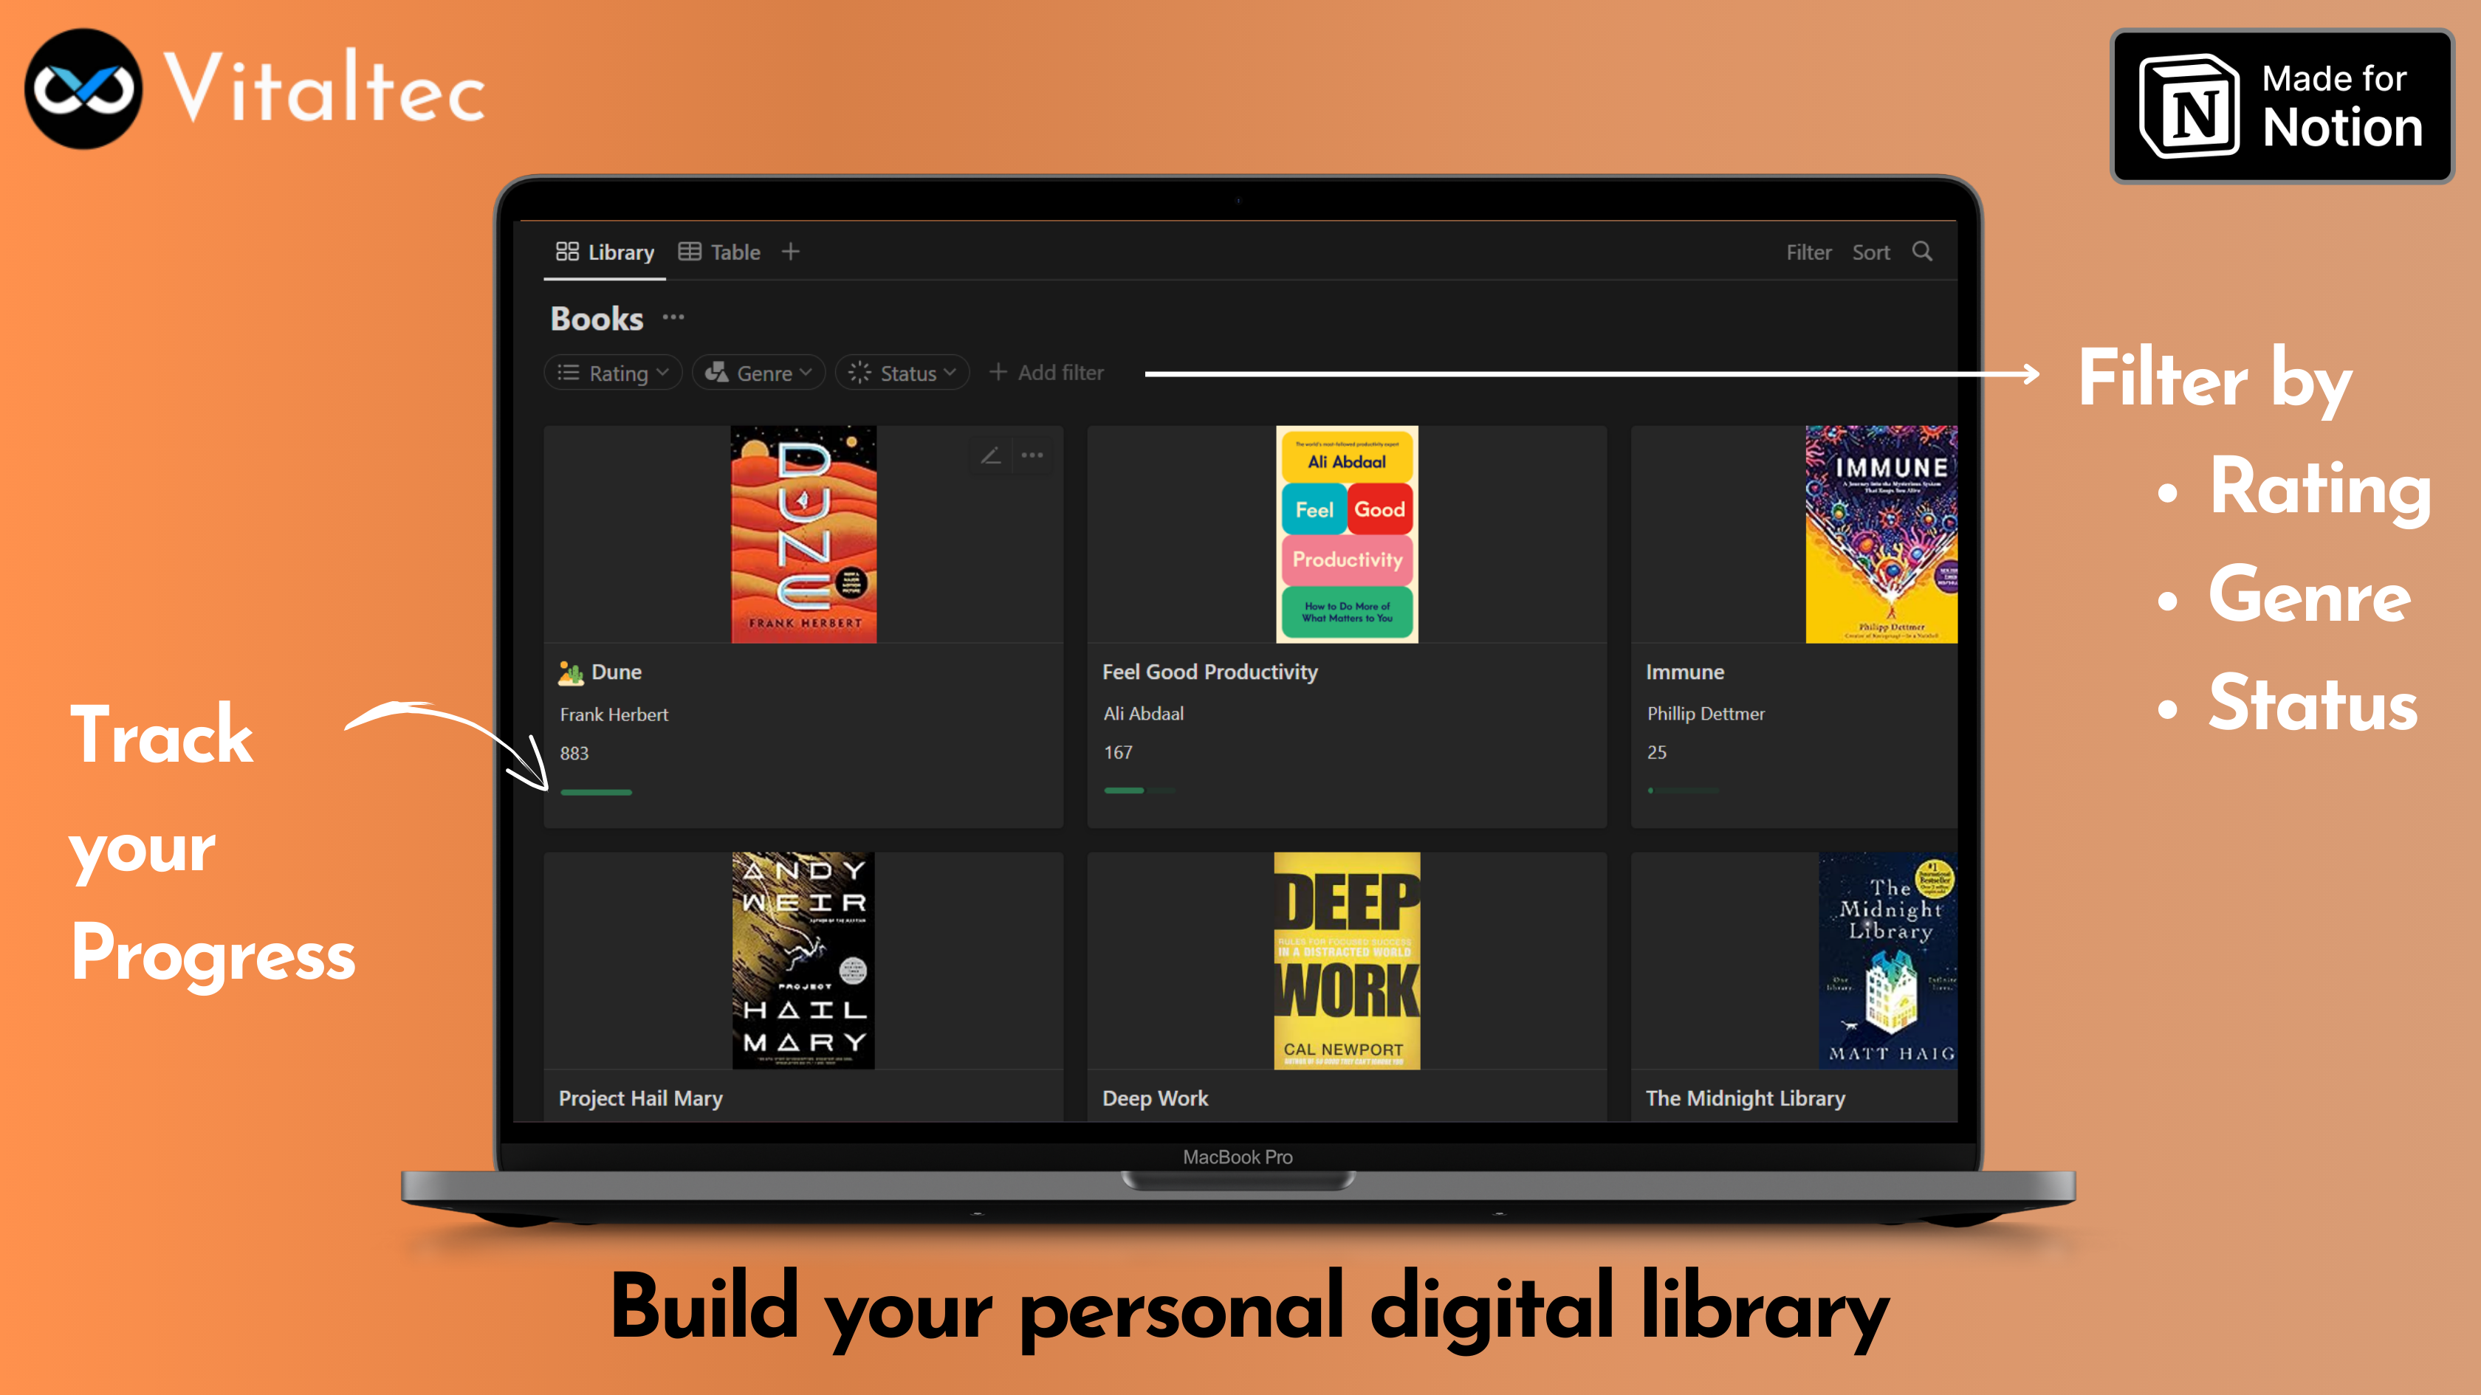Viewport: 2481px width, 1395px height.
Task: Click Library view grid icon
Action: pyautogui.click(x=567, y=251)
